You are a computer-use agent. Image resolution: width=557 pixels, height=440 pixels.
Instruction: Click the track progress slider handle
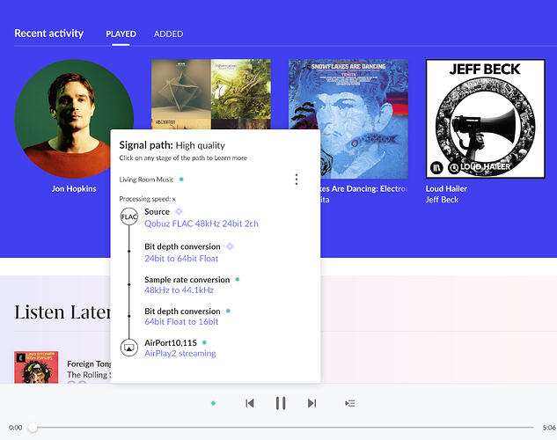click(x=33, y=428)
